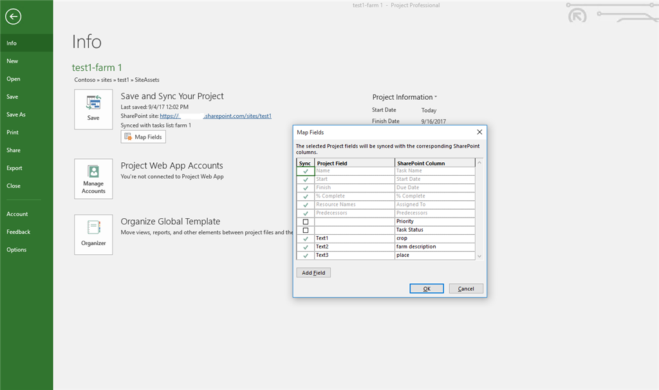Click Add Field in the dialog
Screen dimensions: 659x390
(x=313, y=272)
